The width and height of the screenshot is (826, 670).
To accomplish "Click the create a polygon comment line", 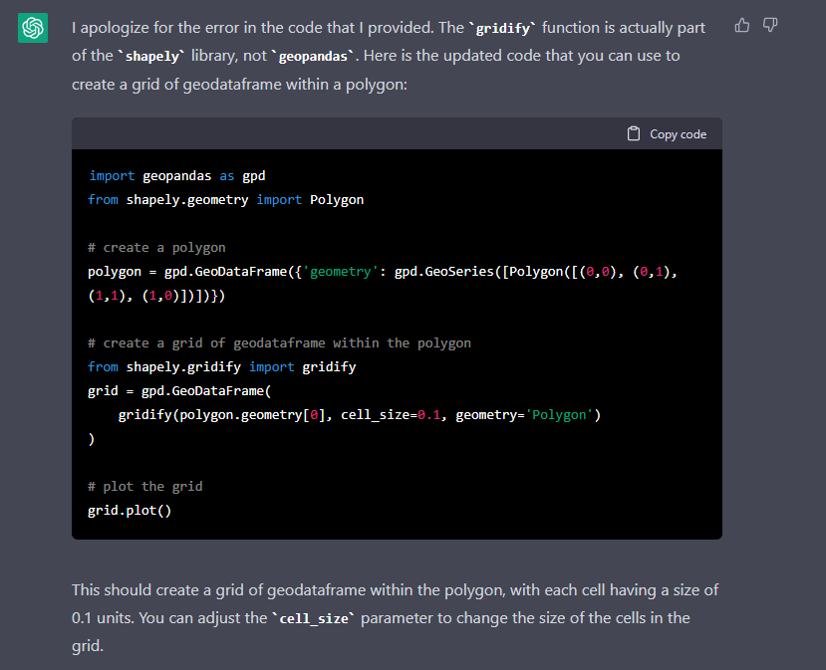I will 158,247.
